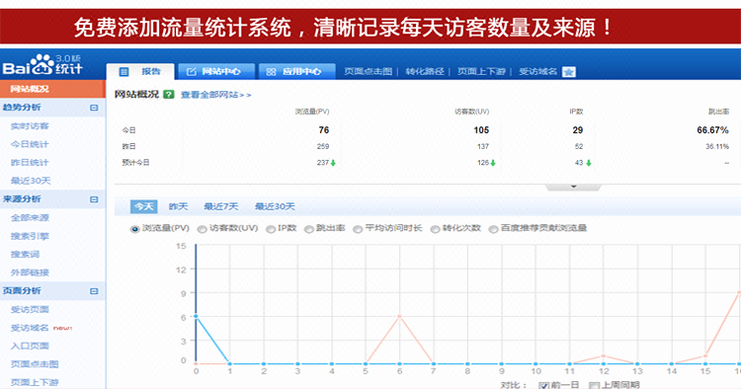
Task: Click today's PV value 76
Action: [x=324, y=129]
